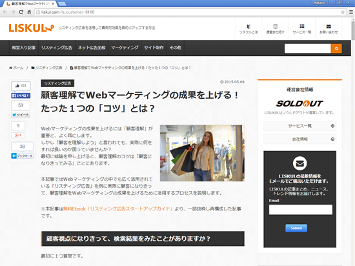Close the browser tab
The image size is (355, 266).
click(x=53, y=4)
